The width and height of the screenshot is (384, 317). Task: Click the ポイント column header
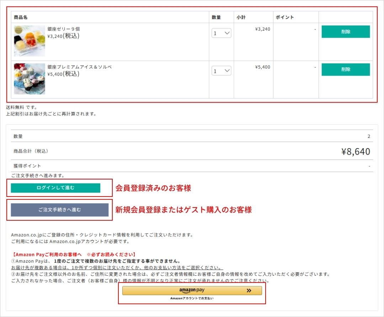click(x=285, y=17)
